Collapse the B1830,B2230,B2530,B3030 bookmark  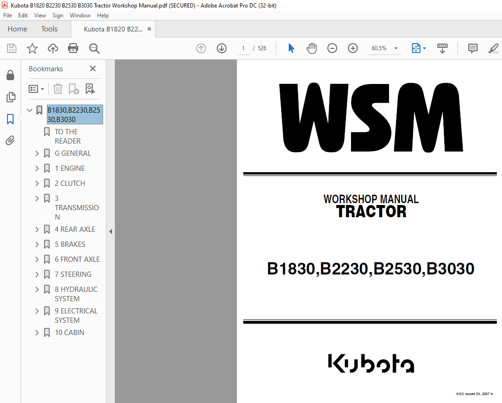(30, 110)
